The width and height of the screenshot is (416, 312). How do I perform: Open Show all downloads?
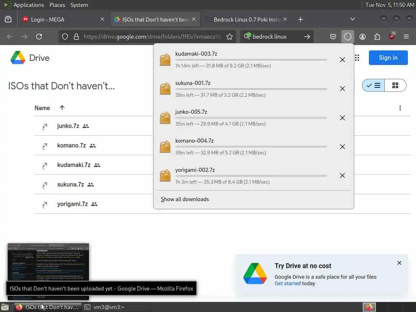(185, 199)
